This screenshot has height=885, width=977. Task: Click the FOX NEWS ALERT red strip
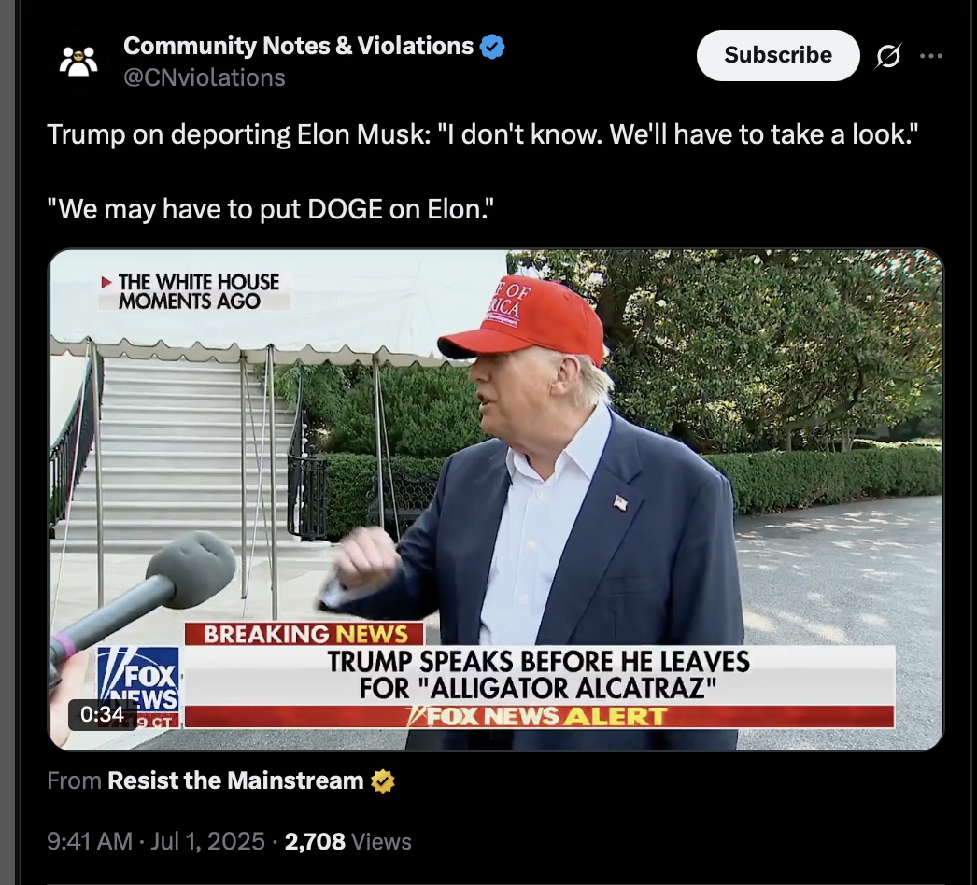click(x=540, y=716)
